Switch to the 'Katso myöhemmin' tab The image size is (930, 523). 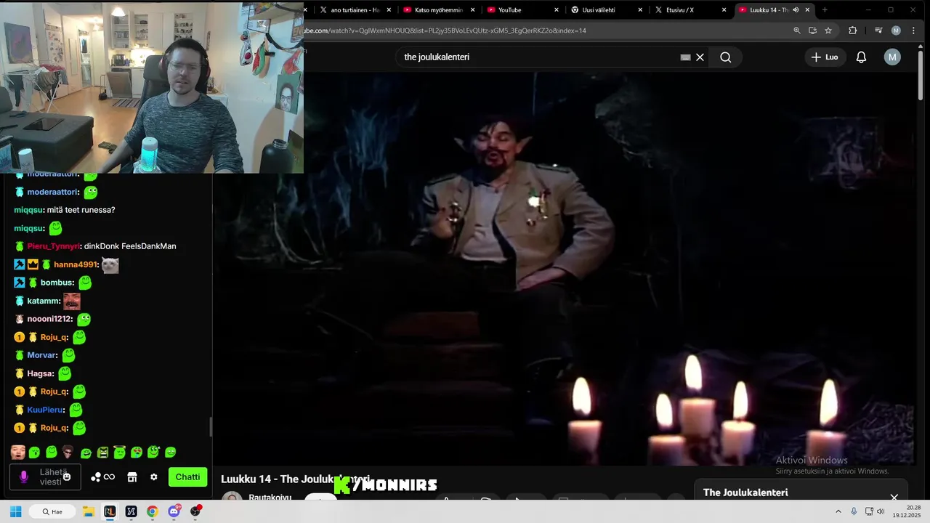(x=440, y=10)
